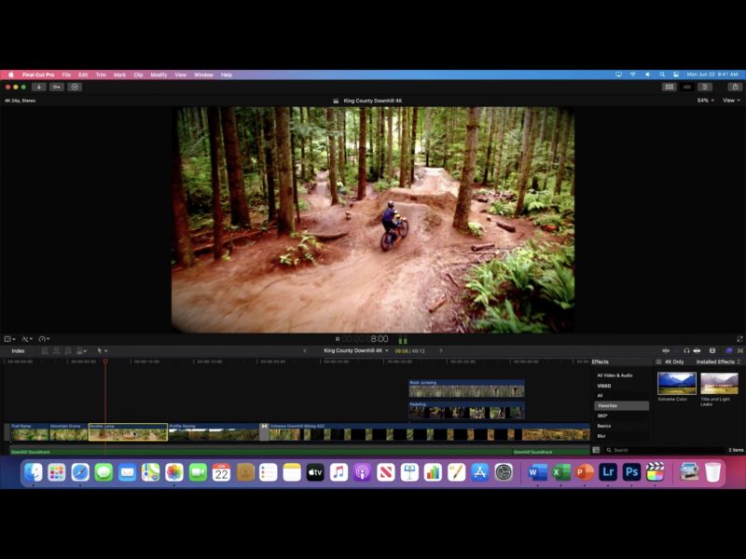Image resolution: width=746 pixels, height=559 pixels.
Task: Click the Import Media arrow button
Action: [39, 87]
